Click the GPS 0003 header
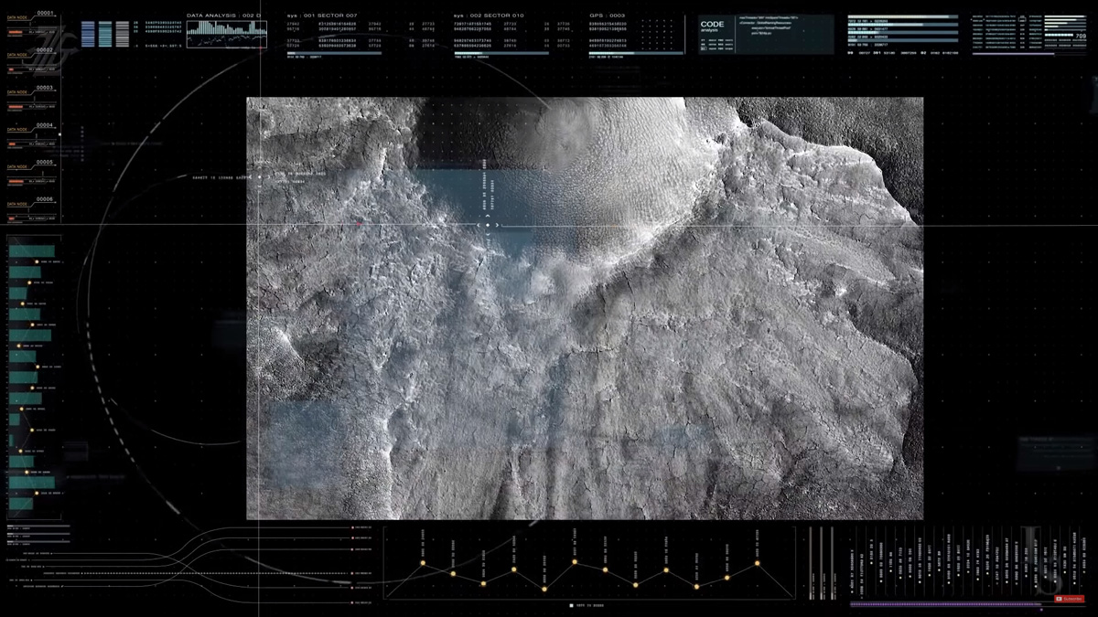This screenshot has width=1098, height=617. [x=608, y=16]
